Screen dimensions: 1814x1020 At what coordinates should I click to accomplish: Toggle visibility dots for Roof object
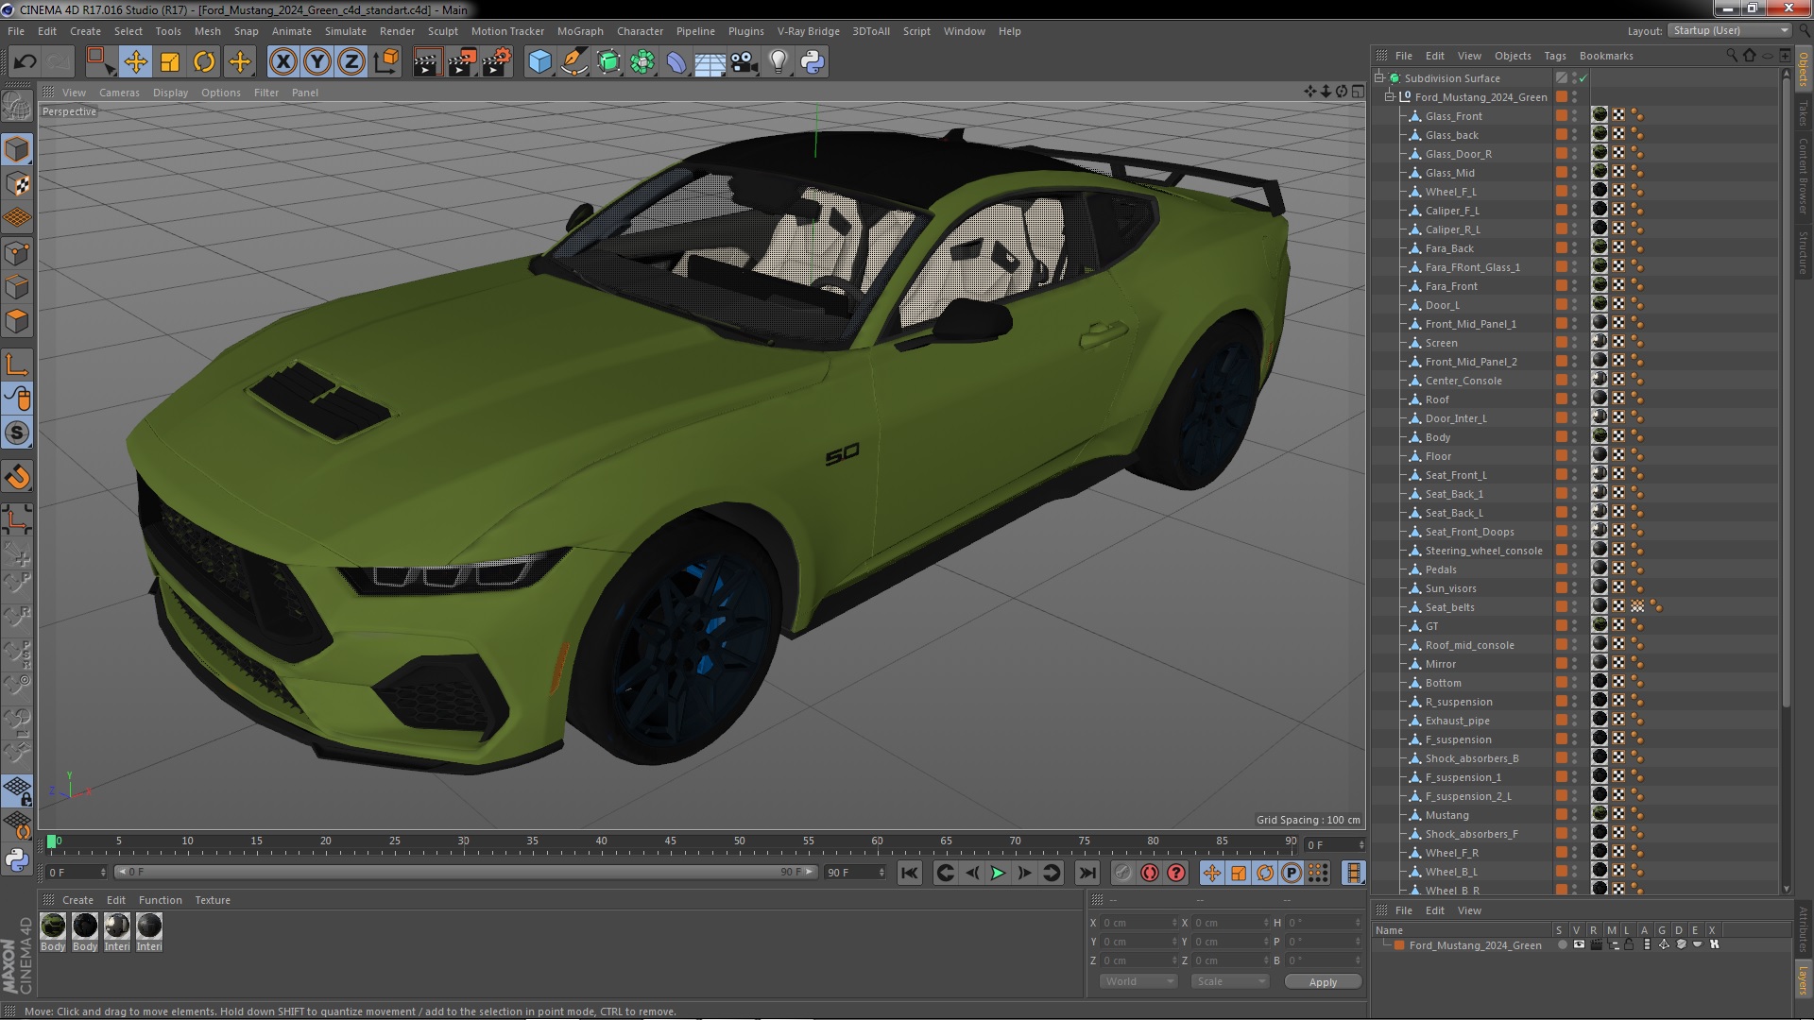click(1574, 399)
